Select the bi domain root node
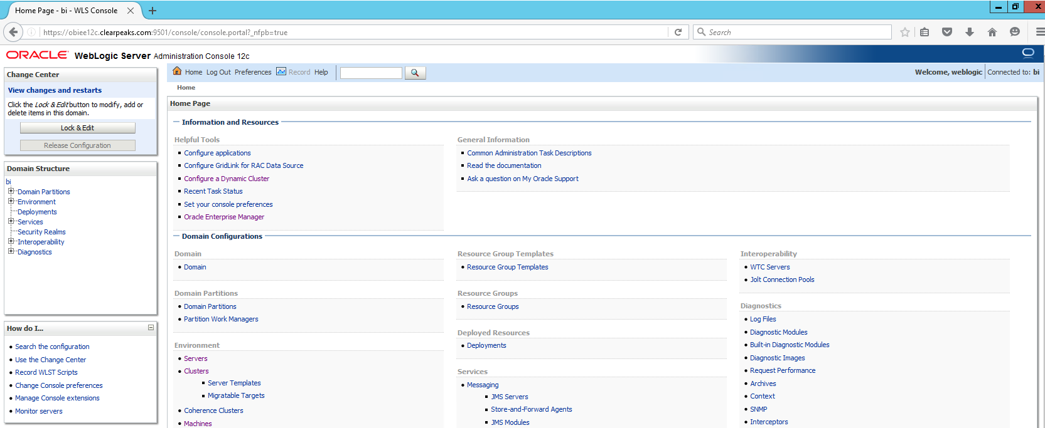This screenshot has width=1045, height=428. 8,182
